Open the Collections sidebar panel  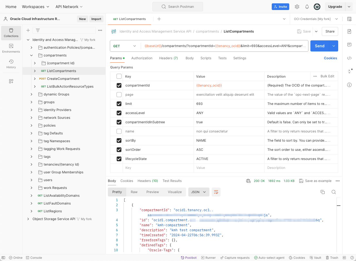coord(11,33)
